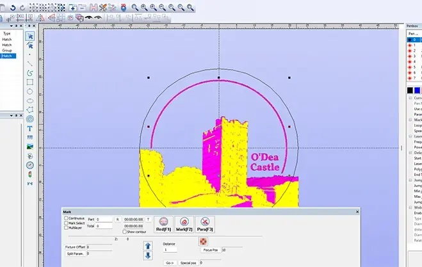This screenshot has width=422, height=267.
Task: Collapse the Wobble parameter group
Action: point(410,207)
